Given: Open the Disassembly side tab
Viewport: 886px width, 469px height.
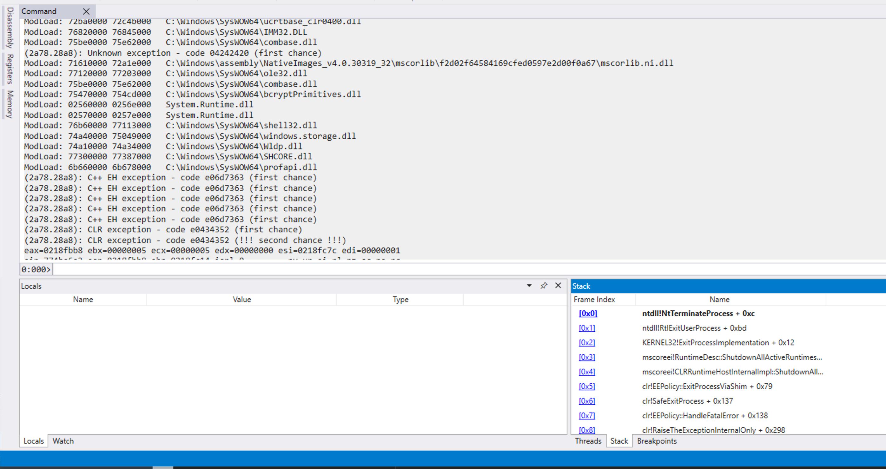Looking at the screenshot, I should click(10, 28).
